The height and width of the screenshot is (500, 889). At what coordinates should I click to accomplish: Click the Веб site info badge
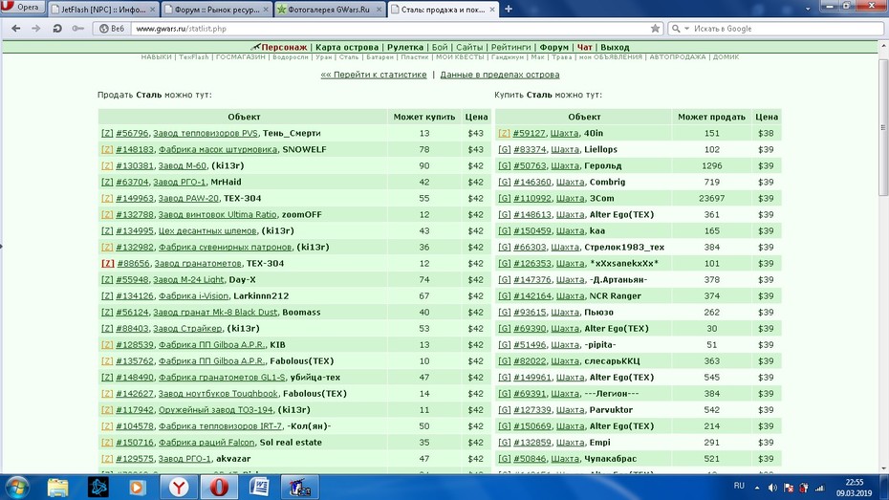pyautogui.click(x=112, y=29)
